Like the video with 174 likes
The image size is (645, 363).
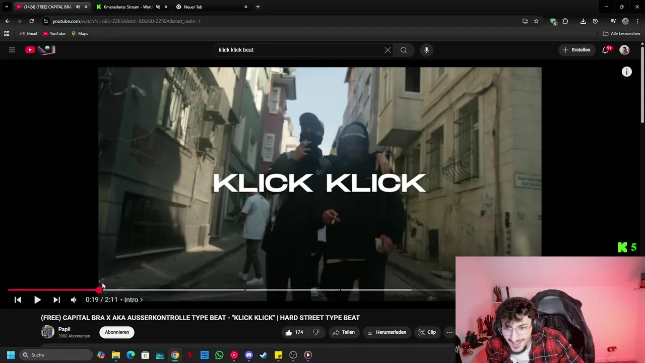point(294,332)
